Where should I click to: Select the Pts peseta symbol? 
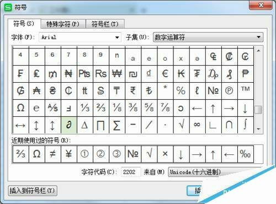pos(84,74)
